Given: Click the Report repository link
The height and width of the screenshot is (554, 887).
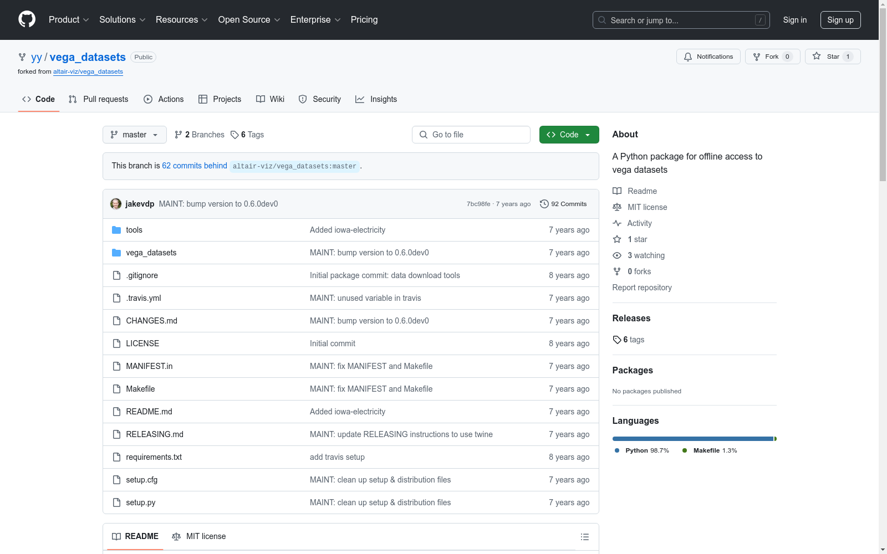Looking at the screenshot, I should [x=642, y=288].
